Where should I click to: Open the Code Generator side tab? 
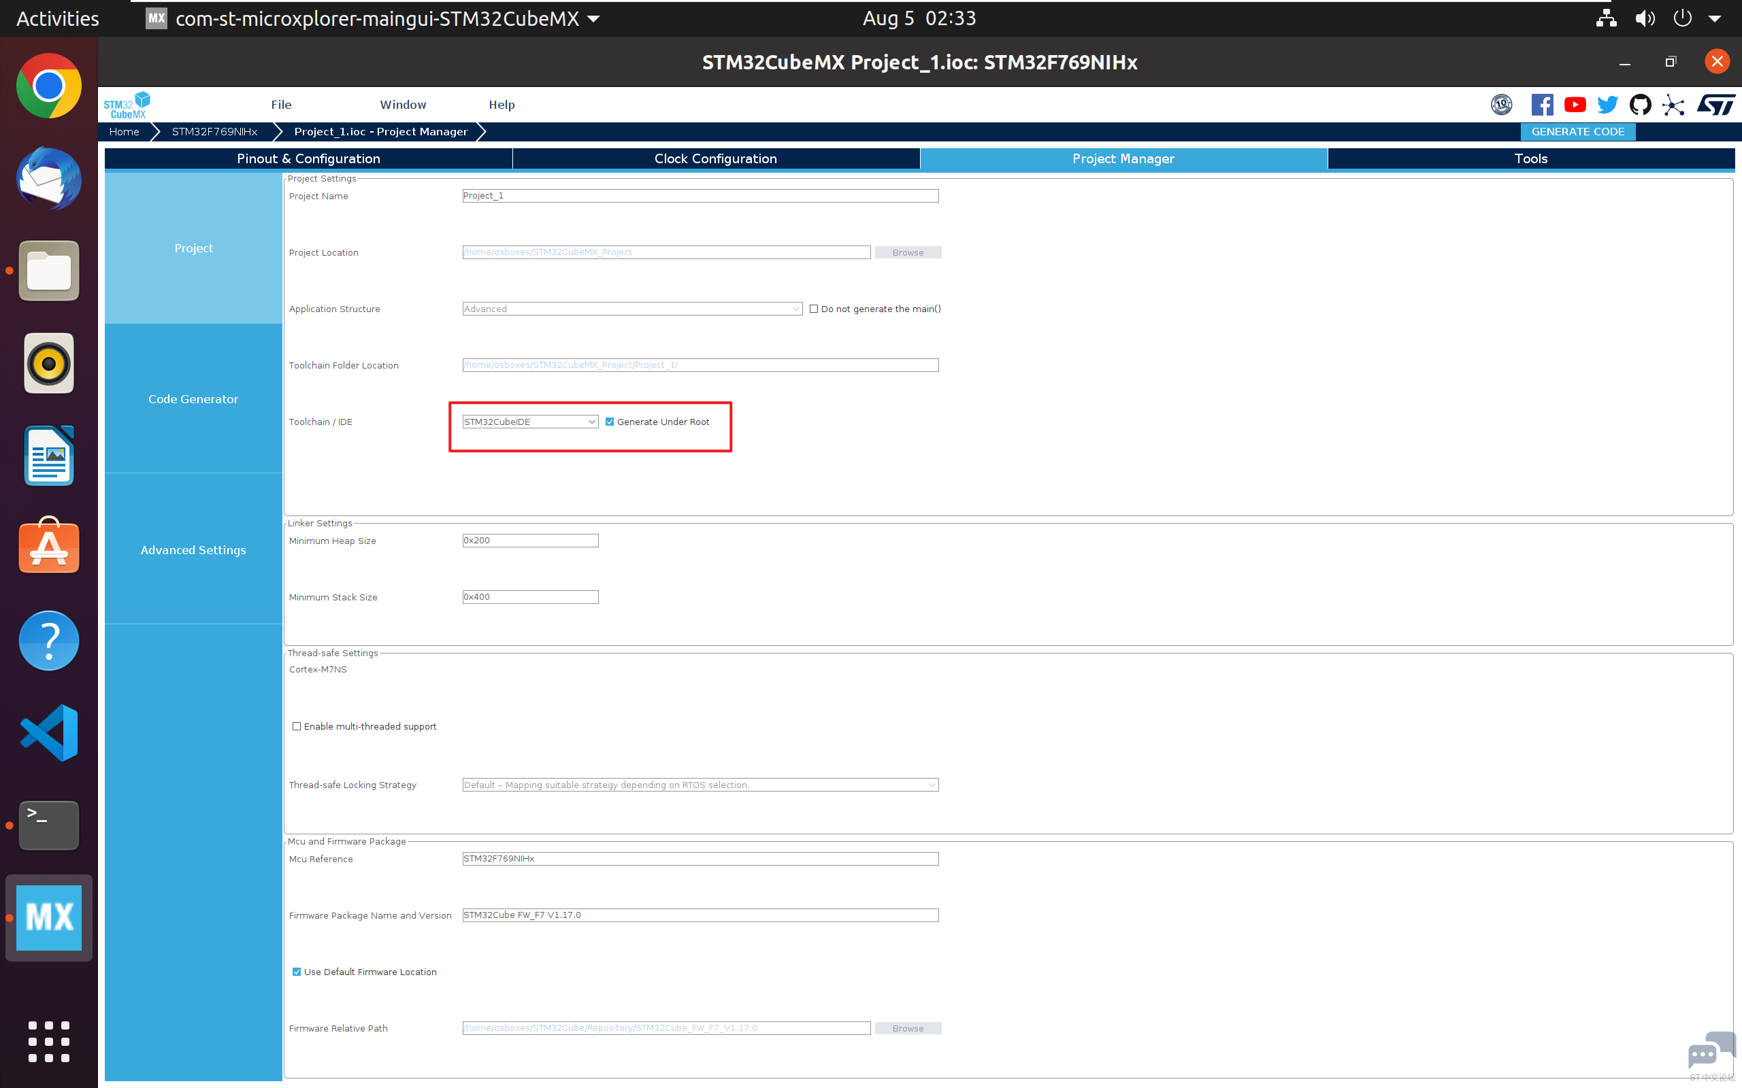click(x=194, y=399)
